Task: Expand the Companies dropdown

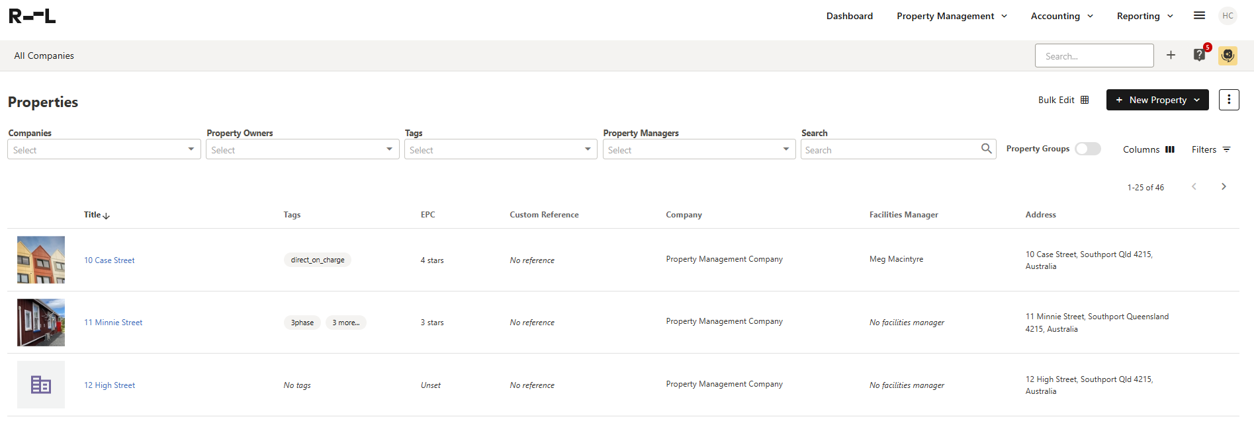Action: (104, 150)
